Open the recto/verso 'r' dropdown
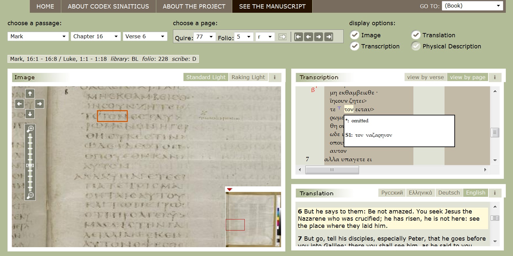 265,37
